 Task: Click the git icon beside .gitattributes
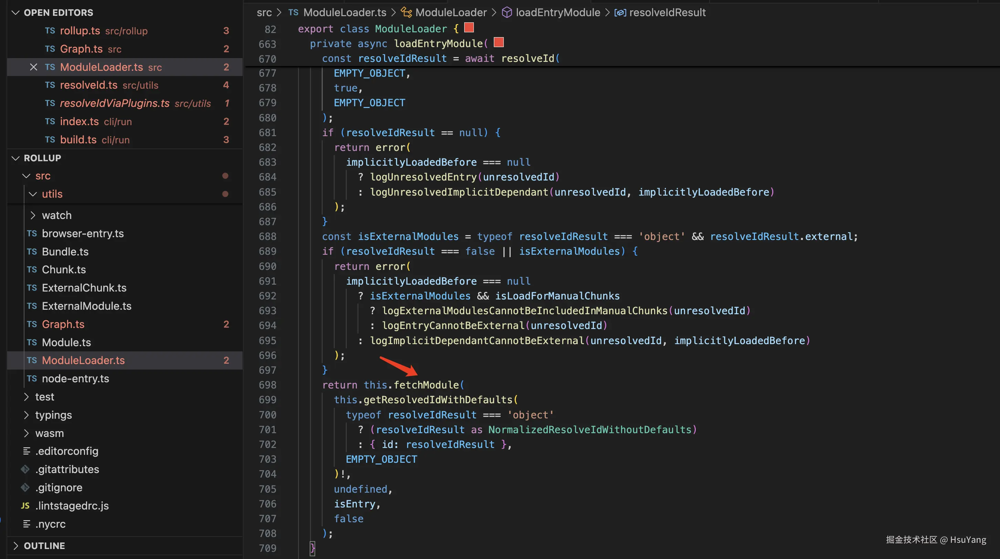(x=25, y=469)
